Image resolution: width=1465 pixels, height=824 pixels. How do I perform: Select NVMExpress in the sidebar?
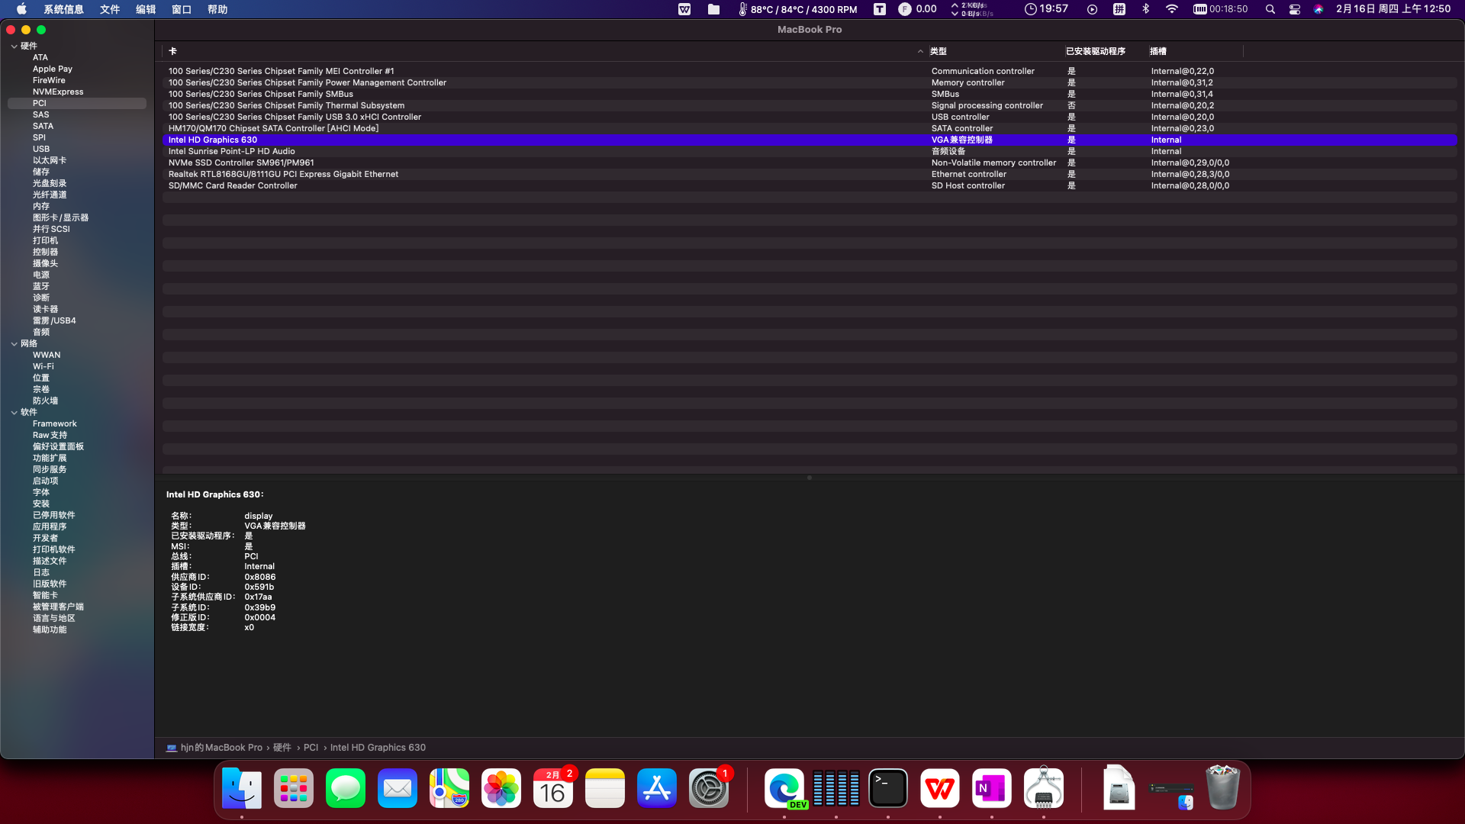[58, 92]
